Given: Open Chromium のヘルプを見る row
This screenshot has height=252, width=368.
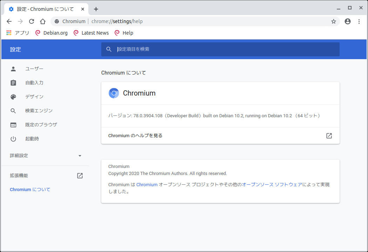Looking at the screenshot, I should (x=220, y=136).
